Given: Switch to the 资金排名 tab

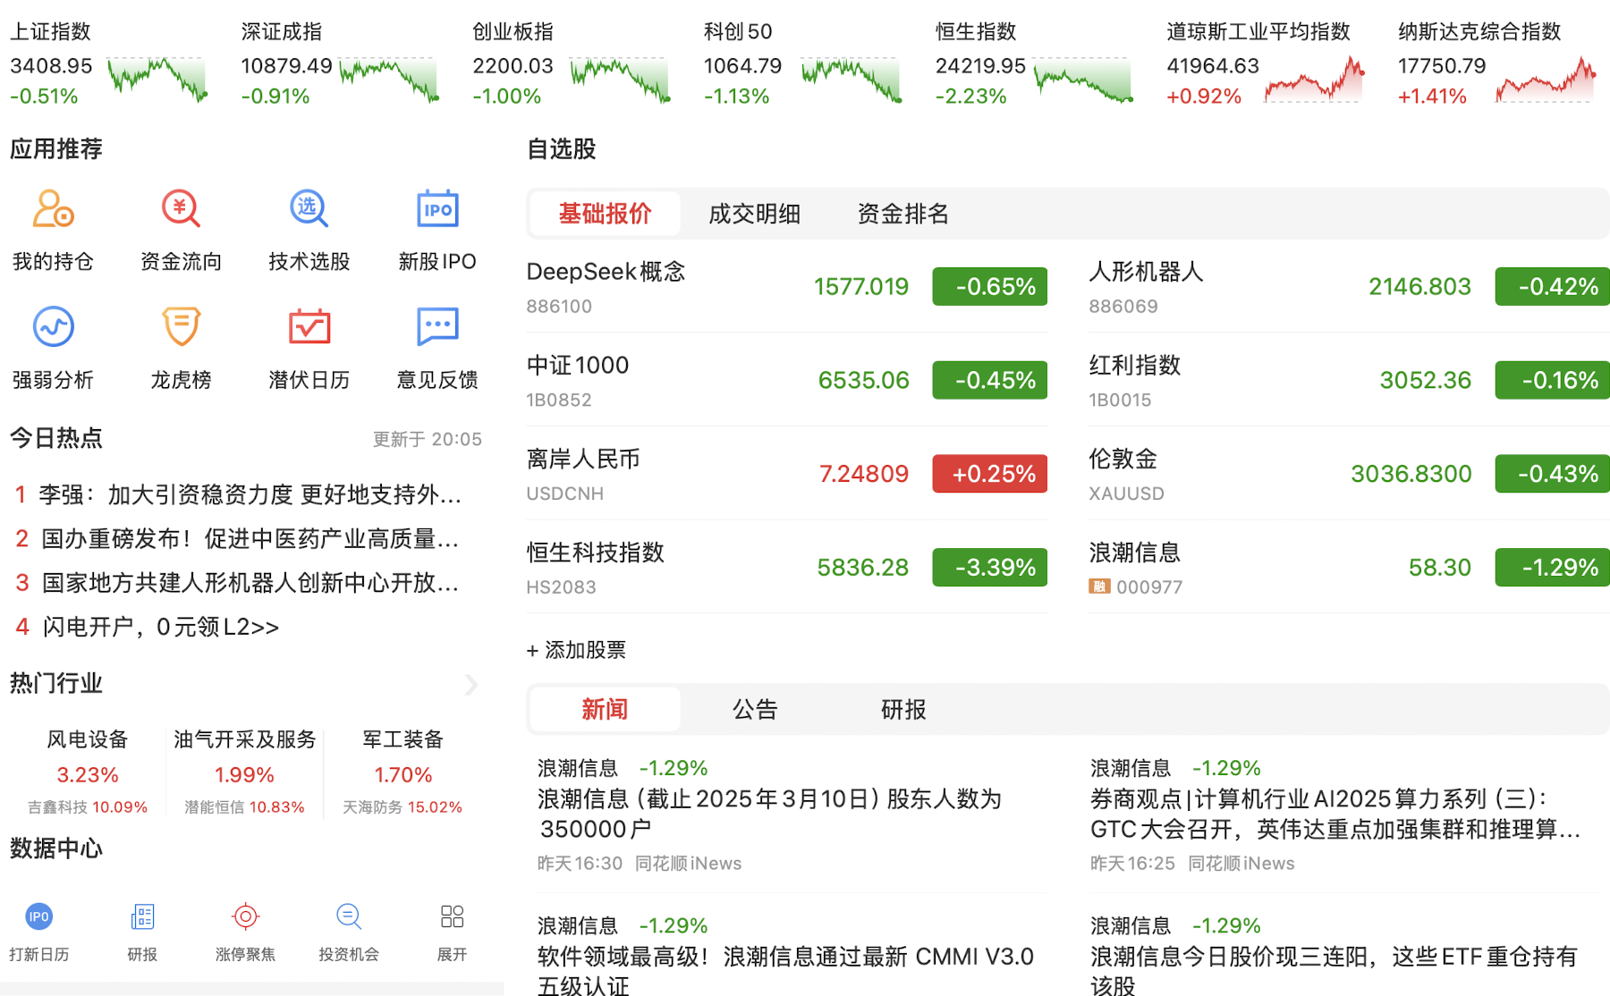Looking at the screenshot, I should 902,214.
